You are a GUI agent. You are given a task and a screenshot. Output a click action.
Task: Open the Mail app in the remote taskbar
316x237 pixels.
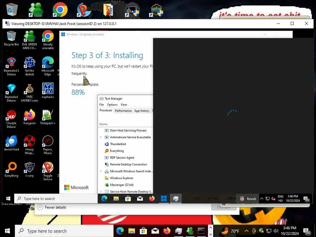click(x=140, y=198)
